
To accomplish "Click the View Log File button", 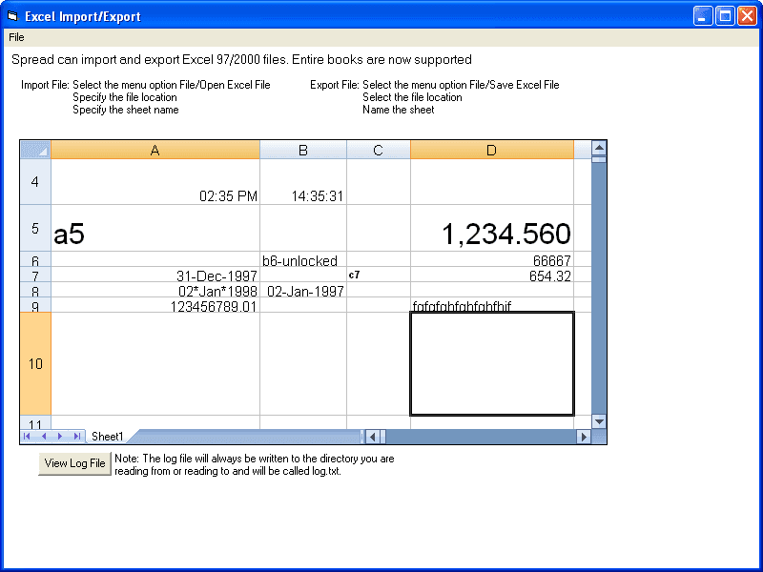I will coord(75,463).
